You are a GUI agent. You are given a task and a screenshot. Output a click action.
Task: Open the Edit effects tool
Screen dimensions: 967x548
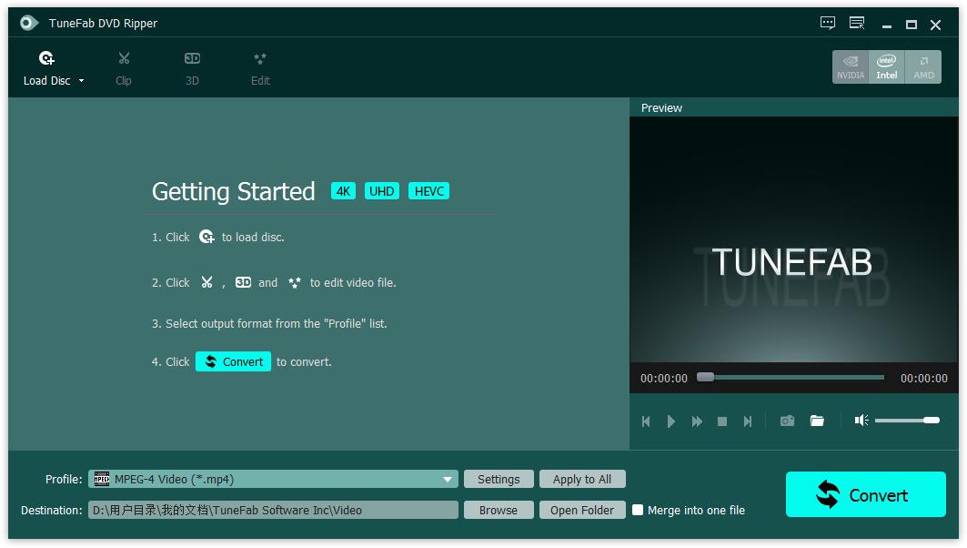[x=260, y=68]
